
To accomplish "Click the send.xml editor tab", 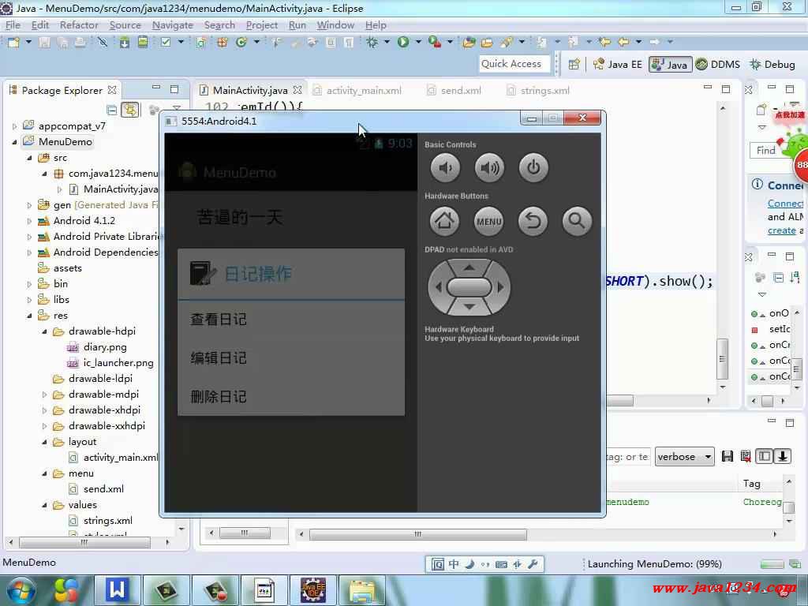I will coord(454,91).
